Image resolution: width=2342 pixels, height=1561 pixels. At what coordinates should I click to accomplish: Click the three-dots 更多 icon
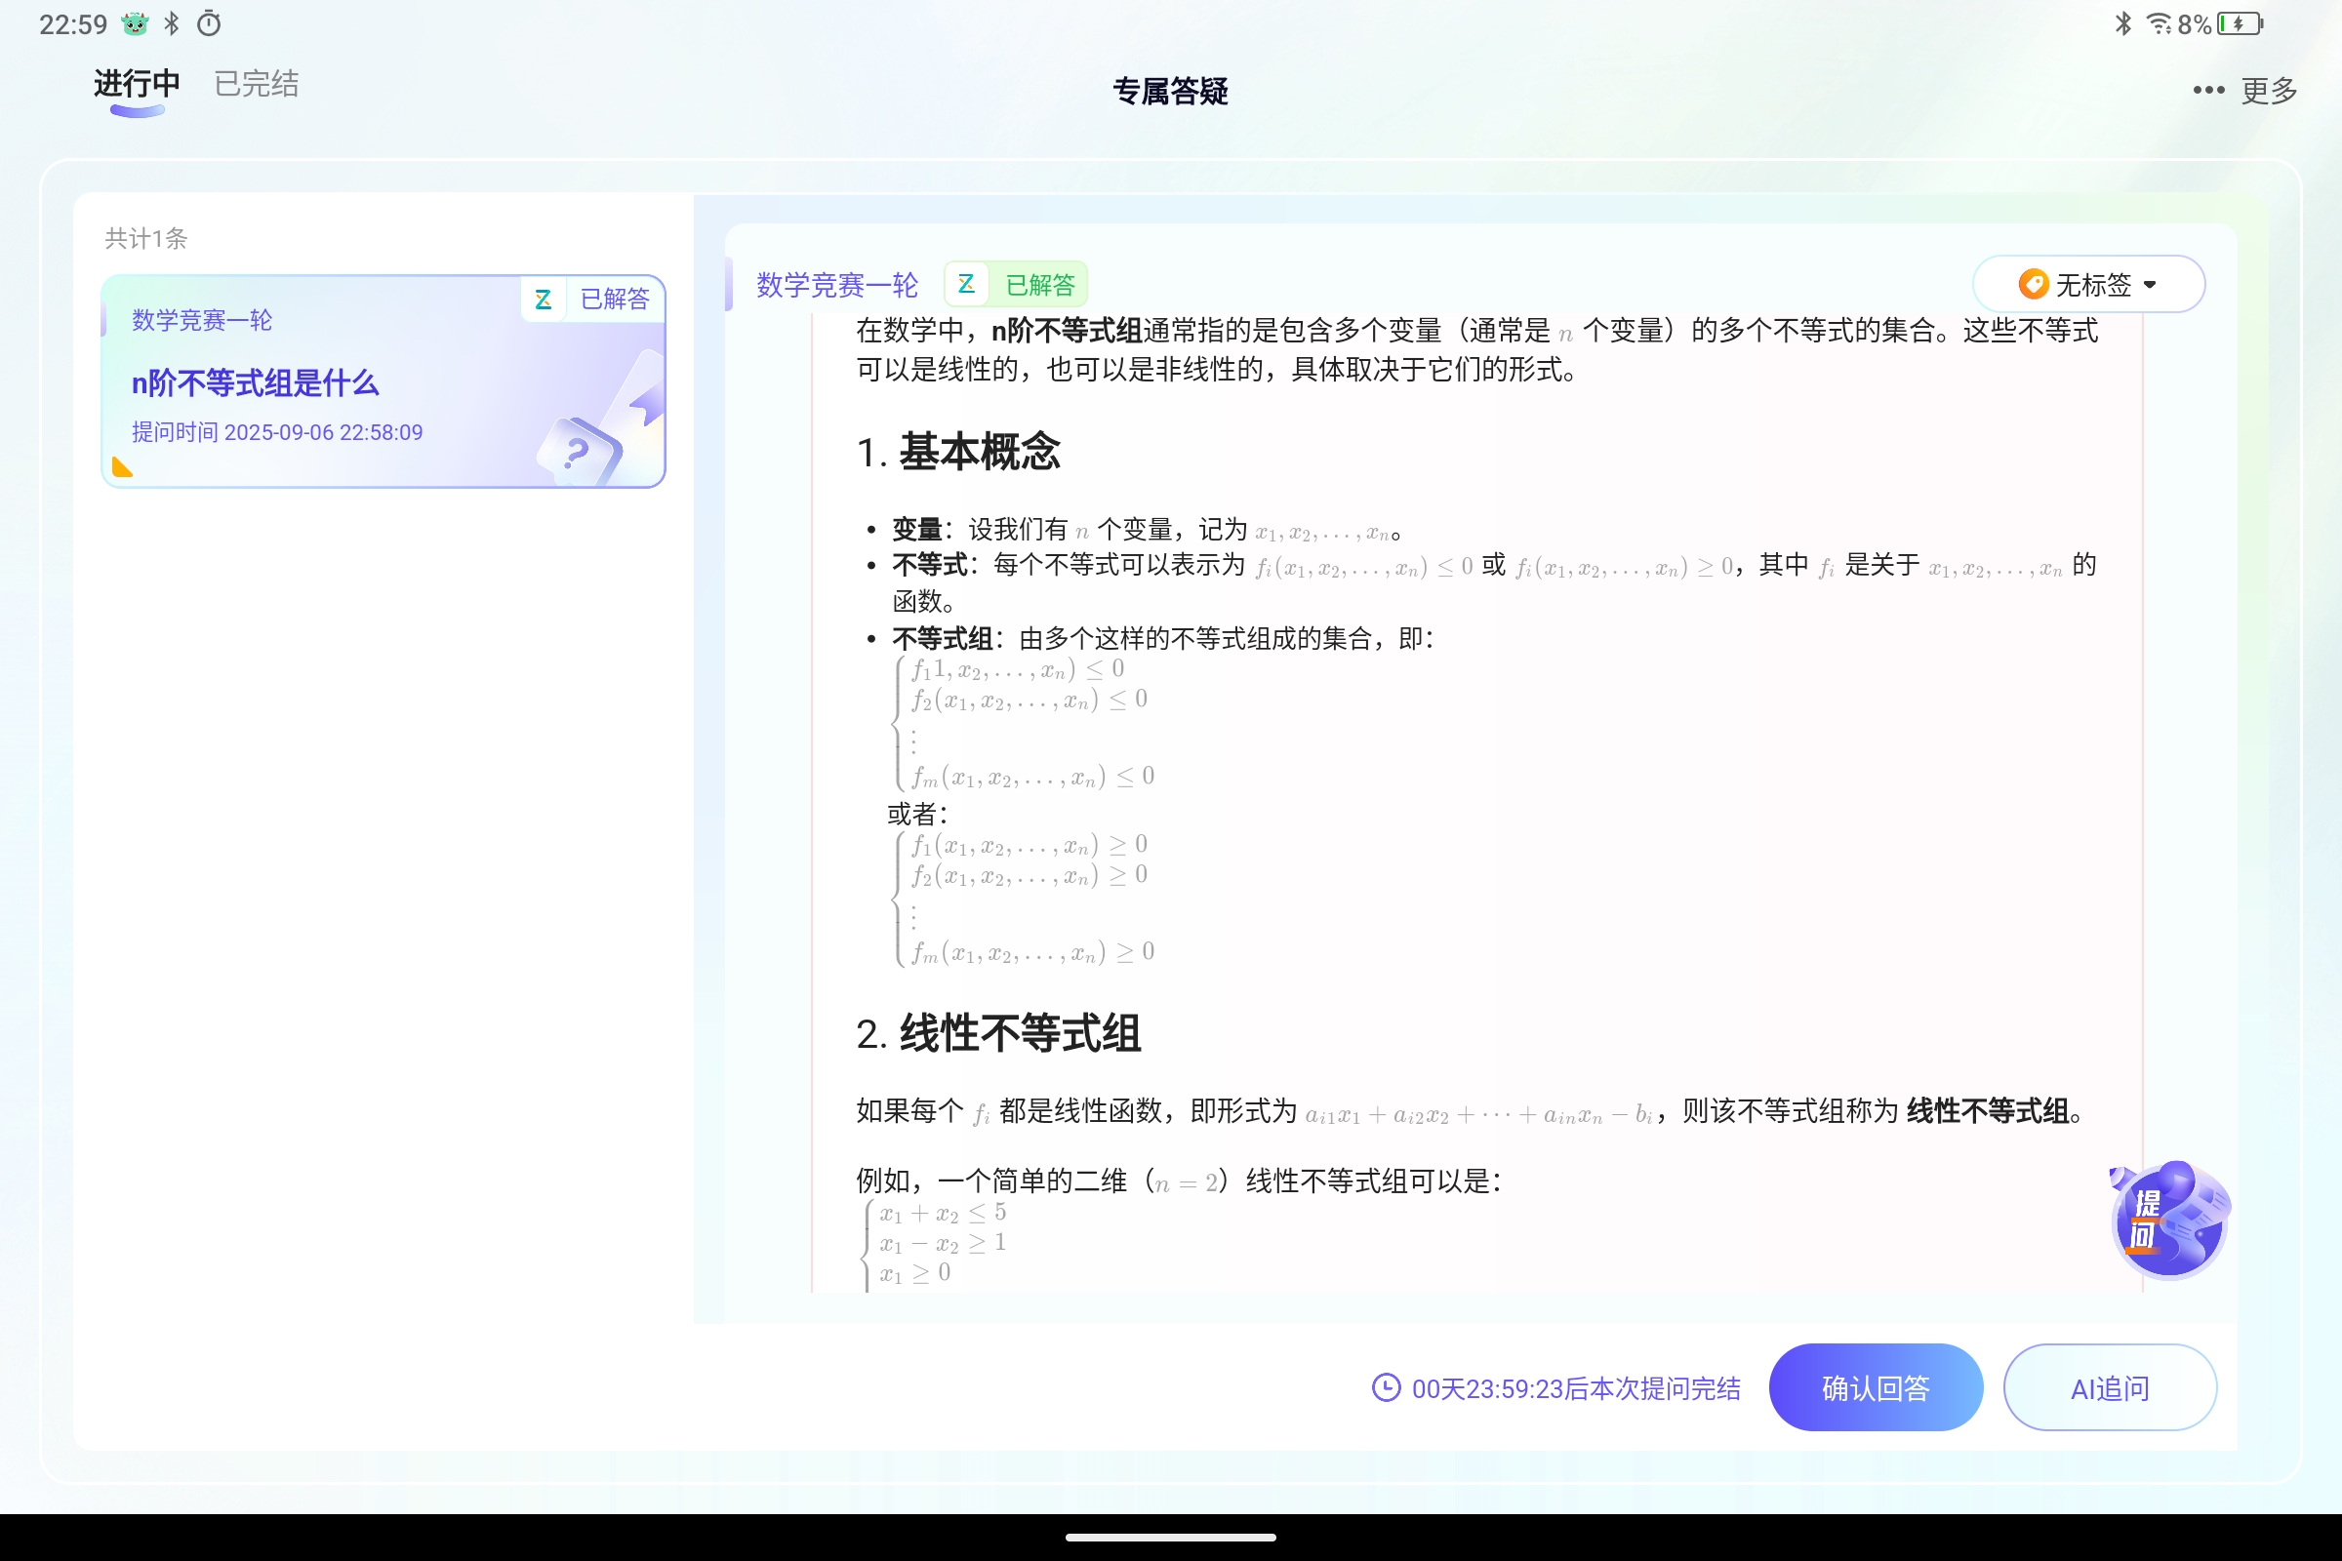2207,91
